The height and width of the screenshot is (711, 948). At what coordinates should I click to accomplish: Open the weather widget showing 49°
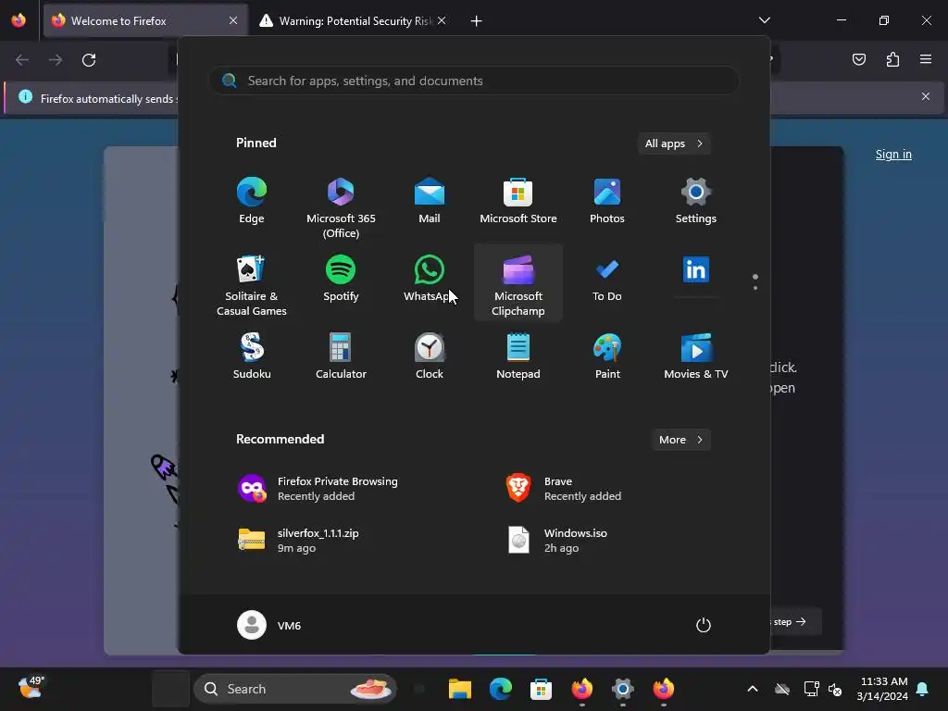click(x=31, y=688)
